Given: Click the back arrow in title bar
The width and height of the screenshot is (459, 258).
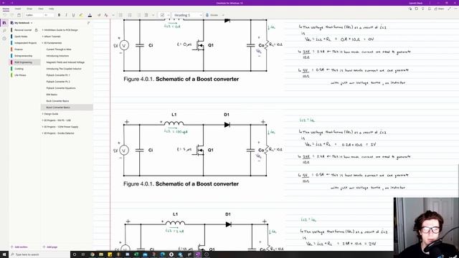Looking at the screenshot, I should [x=4, y=3].
